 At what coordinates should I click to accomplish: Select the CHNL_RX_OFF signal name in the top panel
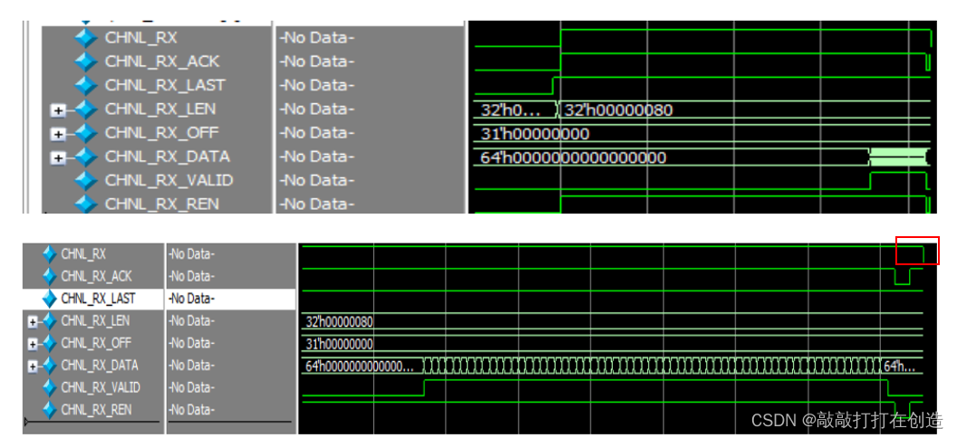coord(161,133)
